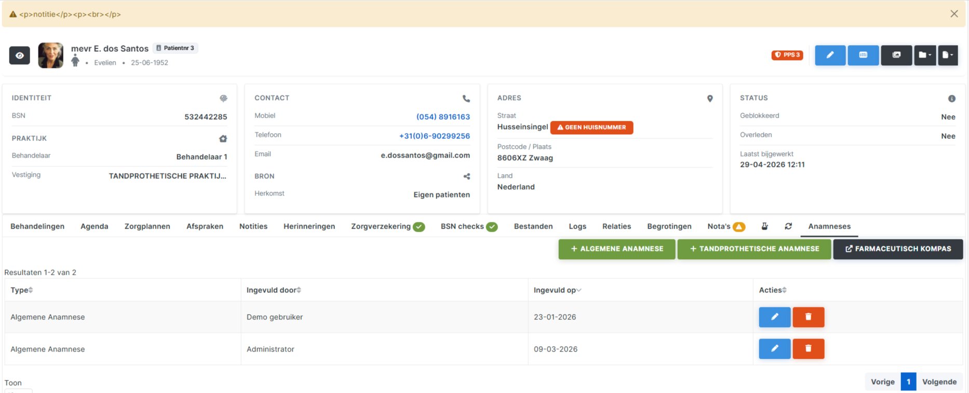Click the refresh arrows tab icon

click(x=788, y=226)
